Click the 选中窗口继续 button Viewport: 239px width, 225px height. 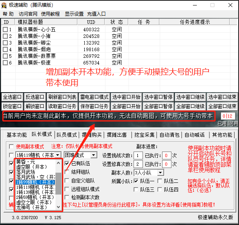[190, 97]
